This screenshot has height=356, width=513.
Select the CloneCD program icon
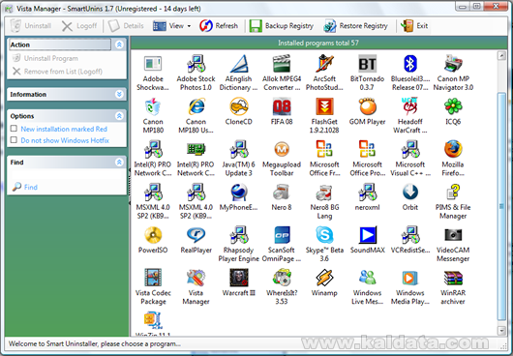click(239, 106)
